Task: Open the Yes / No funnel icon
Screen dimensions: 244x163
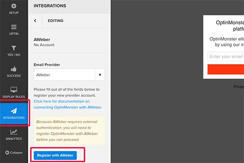Action: [14, 48]
